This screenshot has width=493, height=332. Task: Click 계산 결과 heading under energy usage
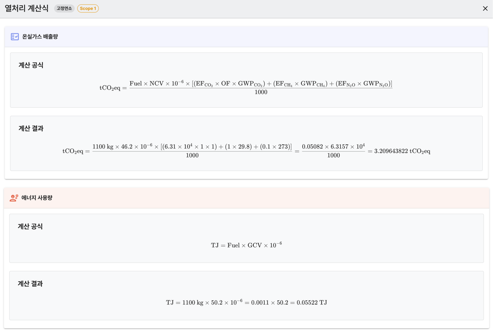click(30, 284)
